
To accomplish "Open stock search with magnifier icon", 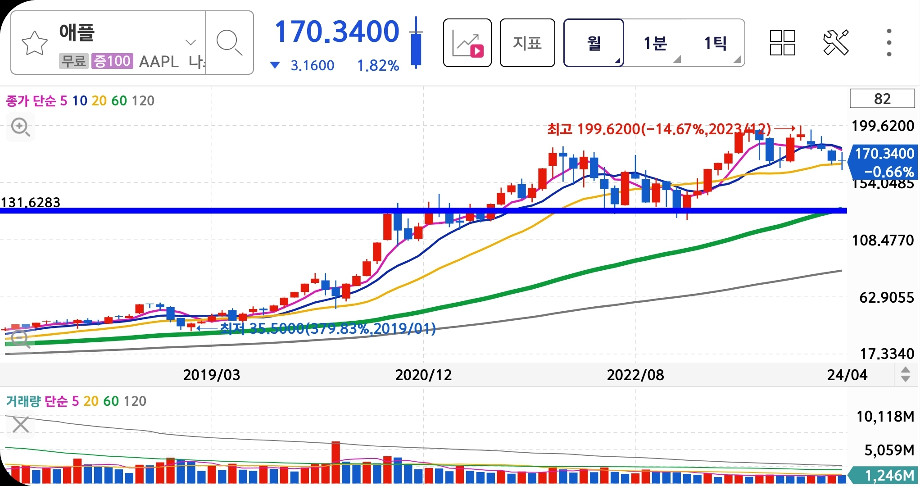I will point(229,43).
